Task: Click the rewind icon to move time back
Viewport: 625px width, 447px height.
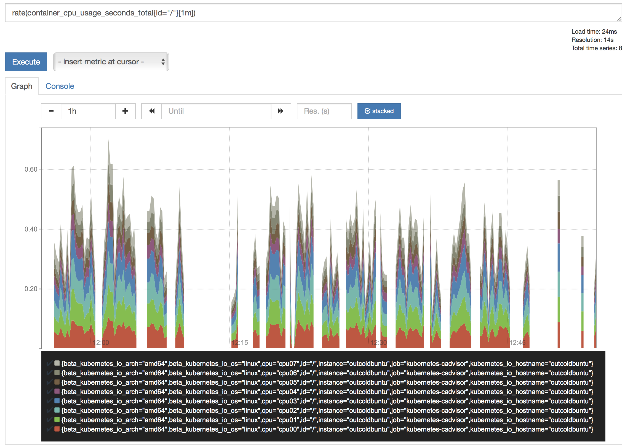Action: [151, 111]
